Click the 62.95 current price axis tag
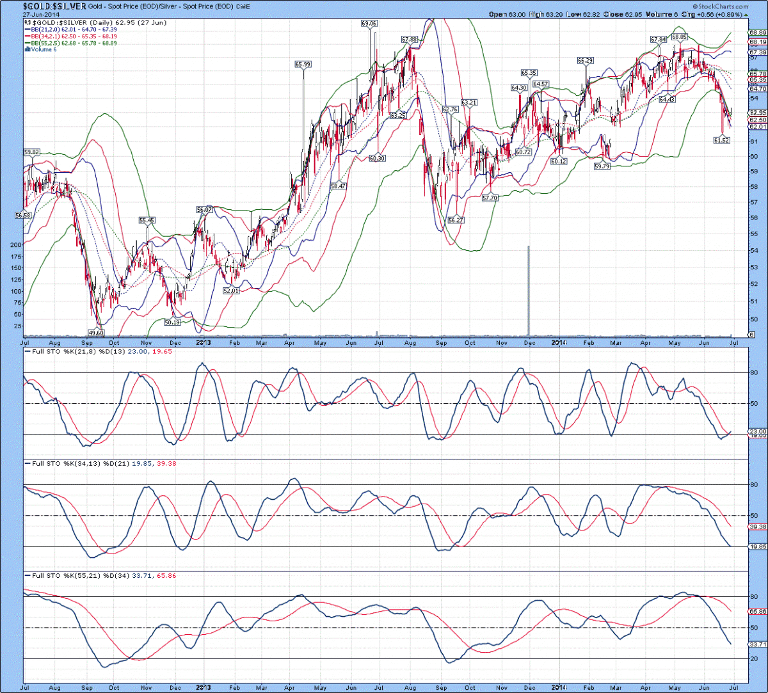This screenshot has width=768, height=693. point(757,113)
